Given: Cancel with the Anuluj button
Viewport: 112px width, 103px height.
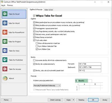Looking at the screenshot, I should click(x=105, y=100).
